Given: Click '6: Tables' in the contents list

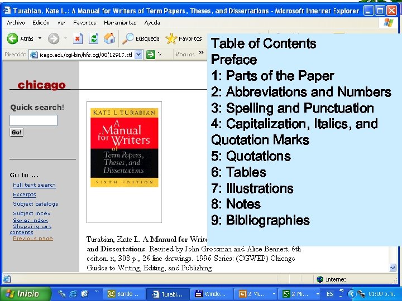Looking at the screenshot, I should coord(239,172).
